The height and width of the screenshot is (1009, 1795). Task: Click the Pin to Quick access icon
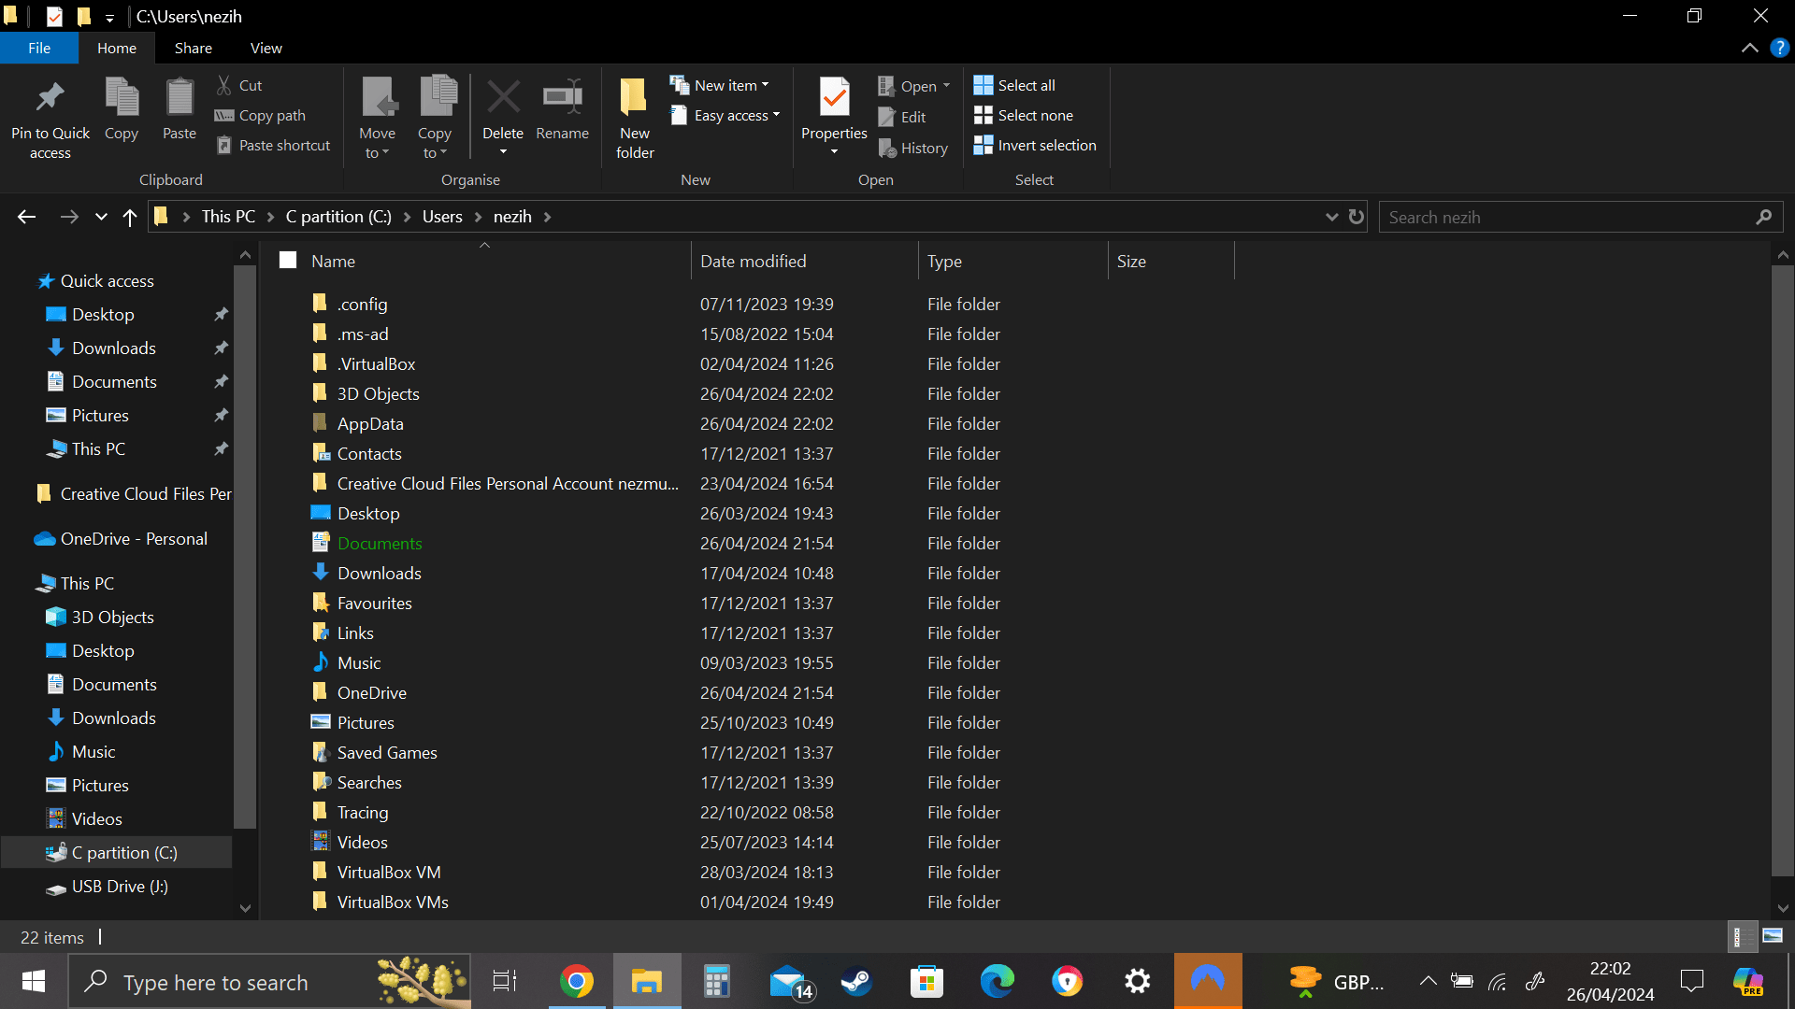50,98
